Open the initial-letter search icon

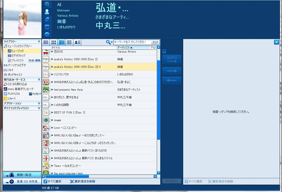coord(47,4)
